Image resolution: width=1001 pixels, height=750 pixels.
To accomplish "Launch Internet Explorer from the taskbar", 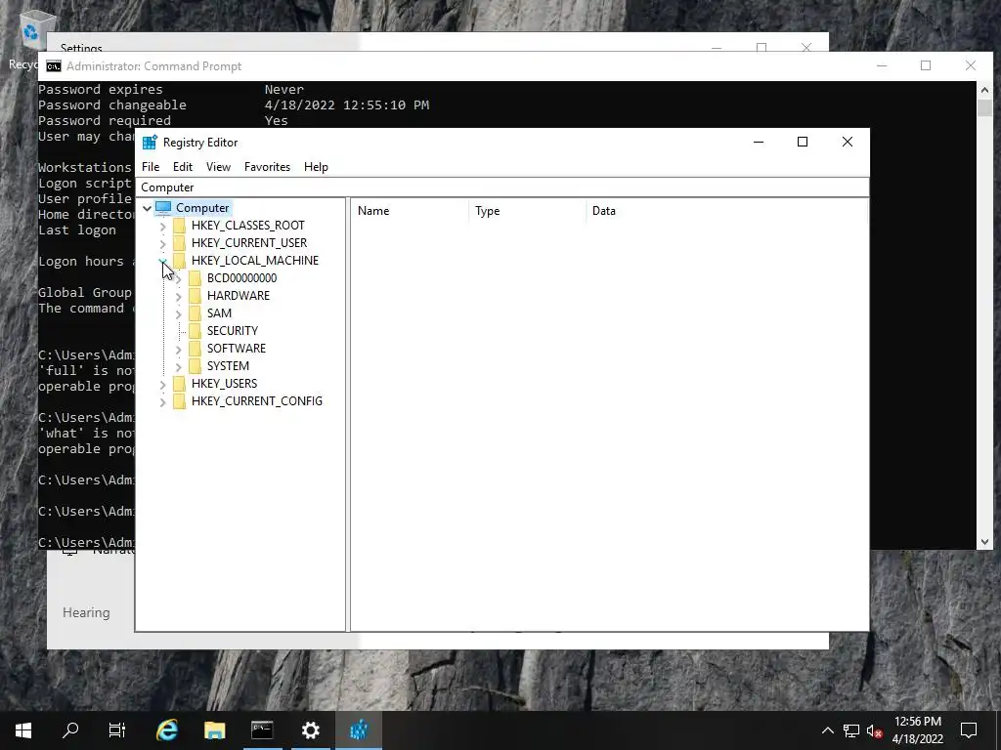I will (x=166, y=730).
